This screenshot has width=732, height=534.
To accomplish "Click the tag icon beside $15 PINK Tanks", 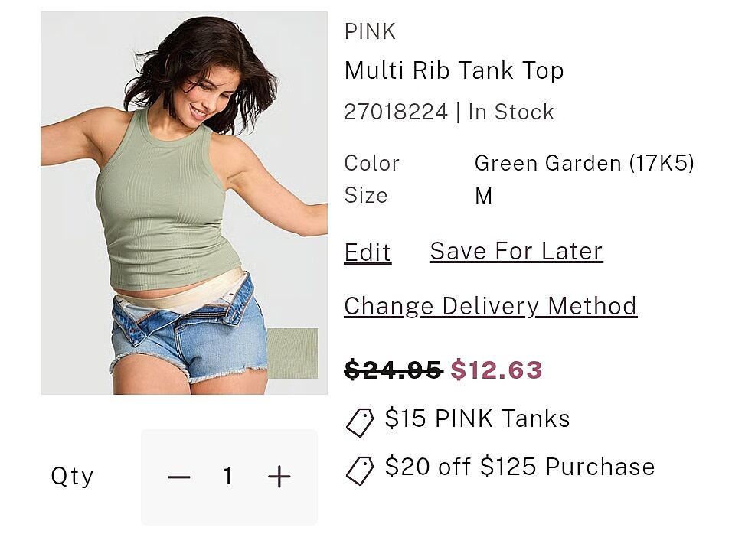I will pyautogui.click(x=359, y=422).
